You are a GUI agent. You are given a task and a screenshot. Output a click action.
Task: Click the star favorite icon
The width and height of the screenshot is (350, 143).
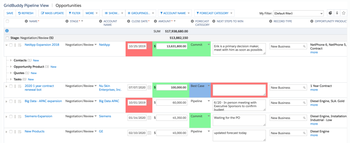(344, 13)
